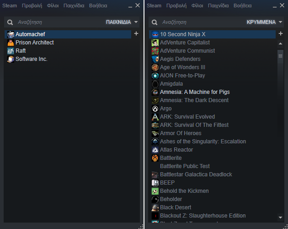Open Βοήθεια menu in right window
Image resolution: width=288 pixels, height=229 pixels.
point(242,5)
